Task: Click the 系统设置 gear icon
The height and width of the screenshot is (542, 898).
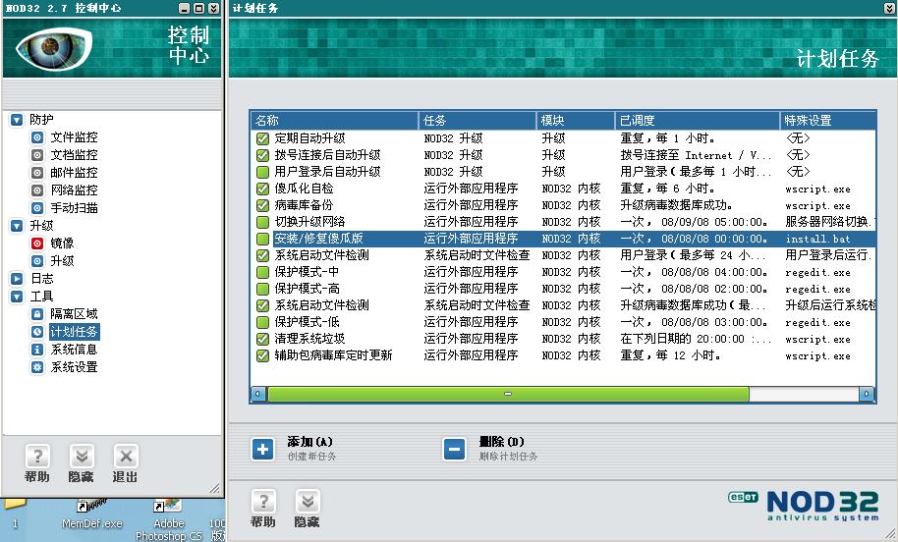Action: click(x=37, y=367)
